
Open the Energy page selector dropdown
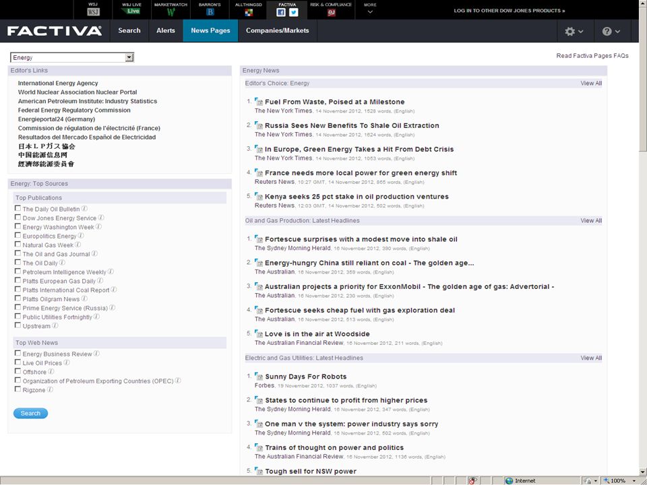72,57
